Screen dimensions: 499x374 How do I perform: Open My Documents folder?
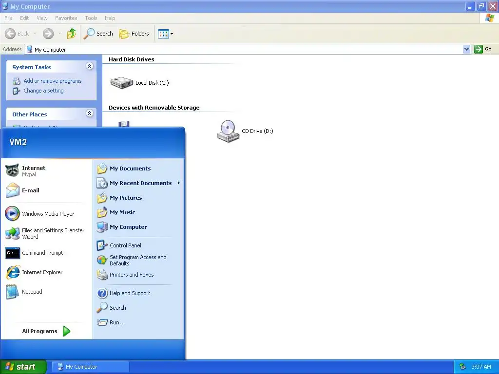[x=138, y=168]
